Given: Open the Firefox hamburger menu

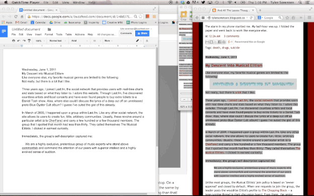Looking at the screenshot, I should (309, 18).
